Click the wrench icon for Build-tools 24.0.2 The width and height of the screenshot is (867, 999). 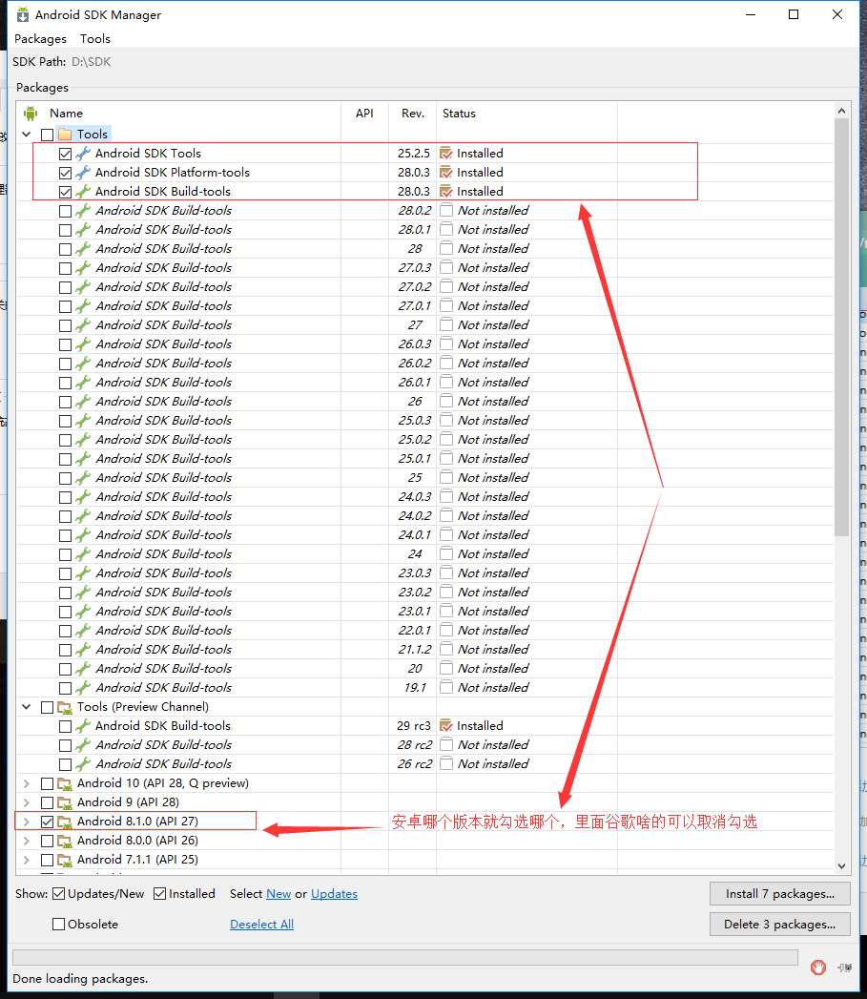tap(83, 516)
